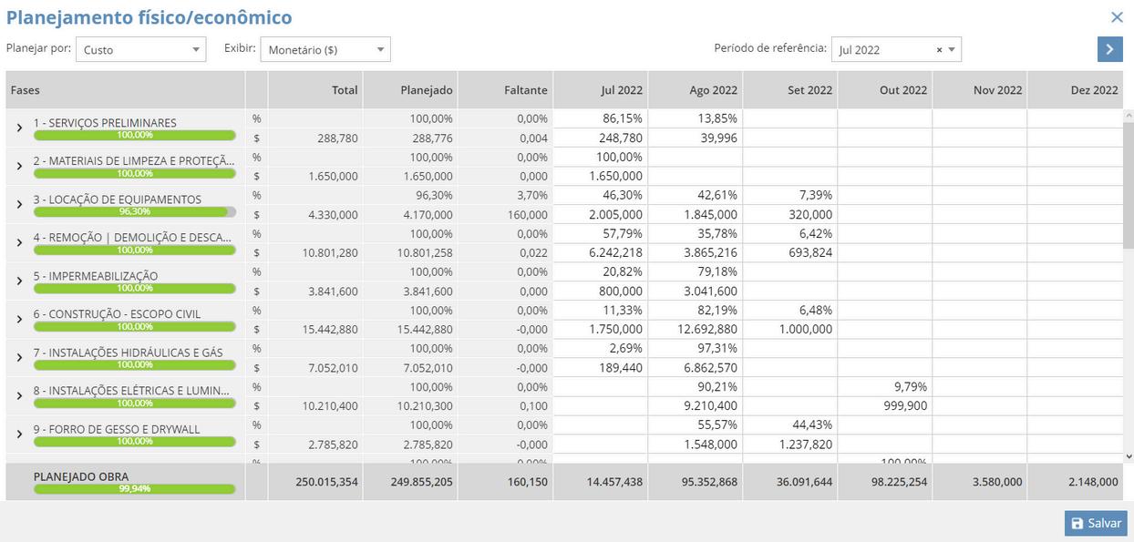Expand phase 3 - Locação de Equipamentos
This screenshot has width=1134, height=542.
point(19,205)
